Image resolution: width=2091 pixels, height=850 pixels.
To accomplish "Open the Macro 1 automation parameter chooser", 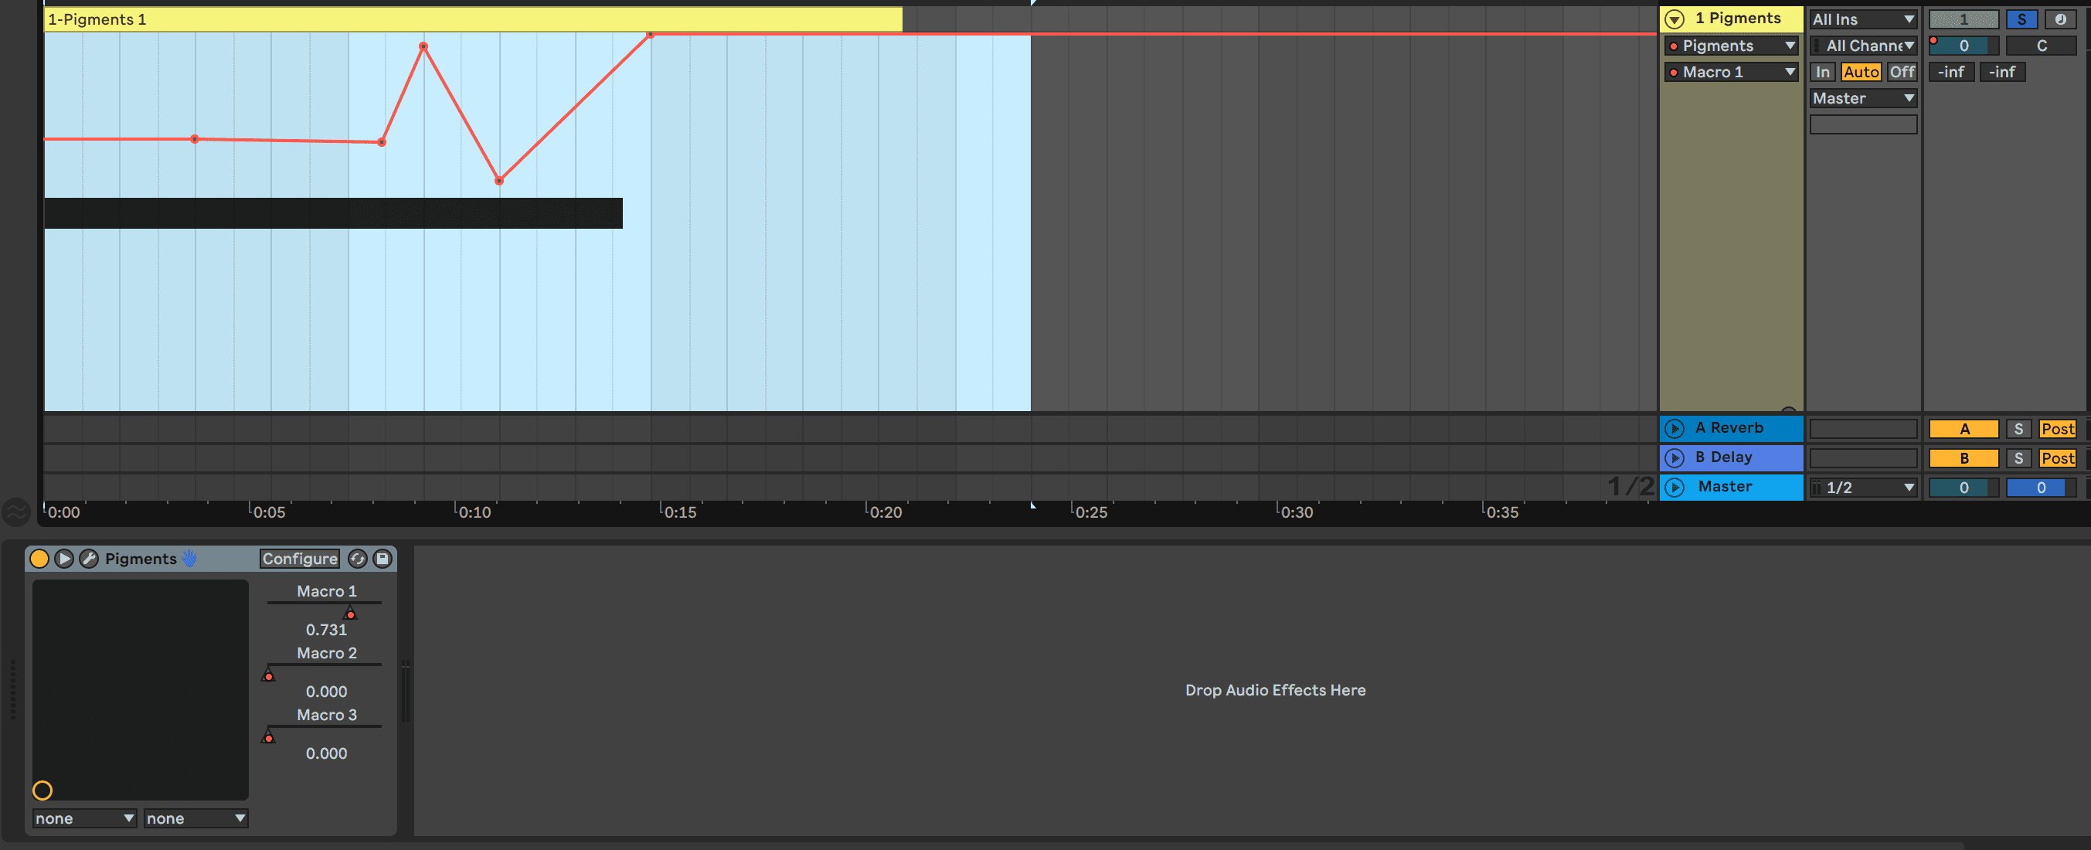I will point(1731,73).
